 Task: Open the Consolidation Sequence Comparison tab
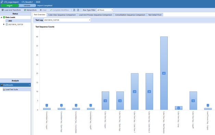click(130, 15)
